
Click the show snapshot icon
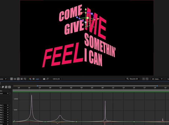[48, 79]
